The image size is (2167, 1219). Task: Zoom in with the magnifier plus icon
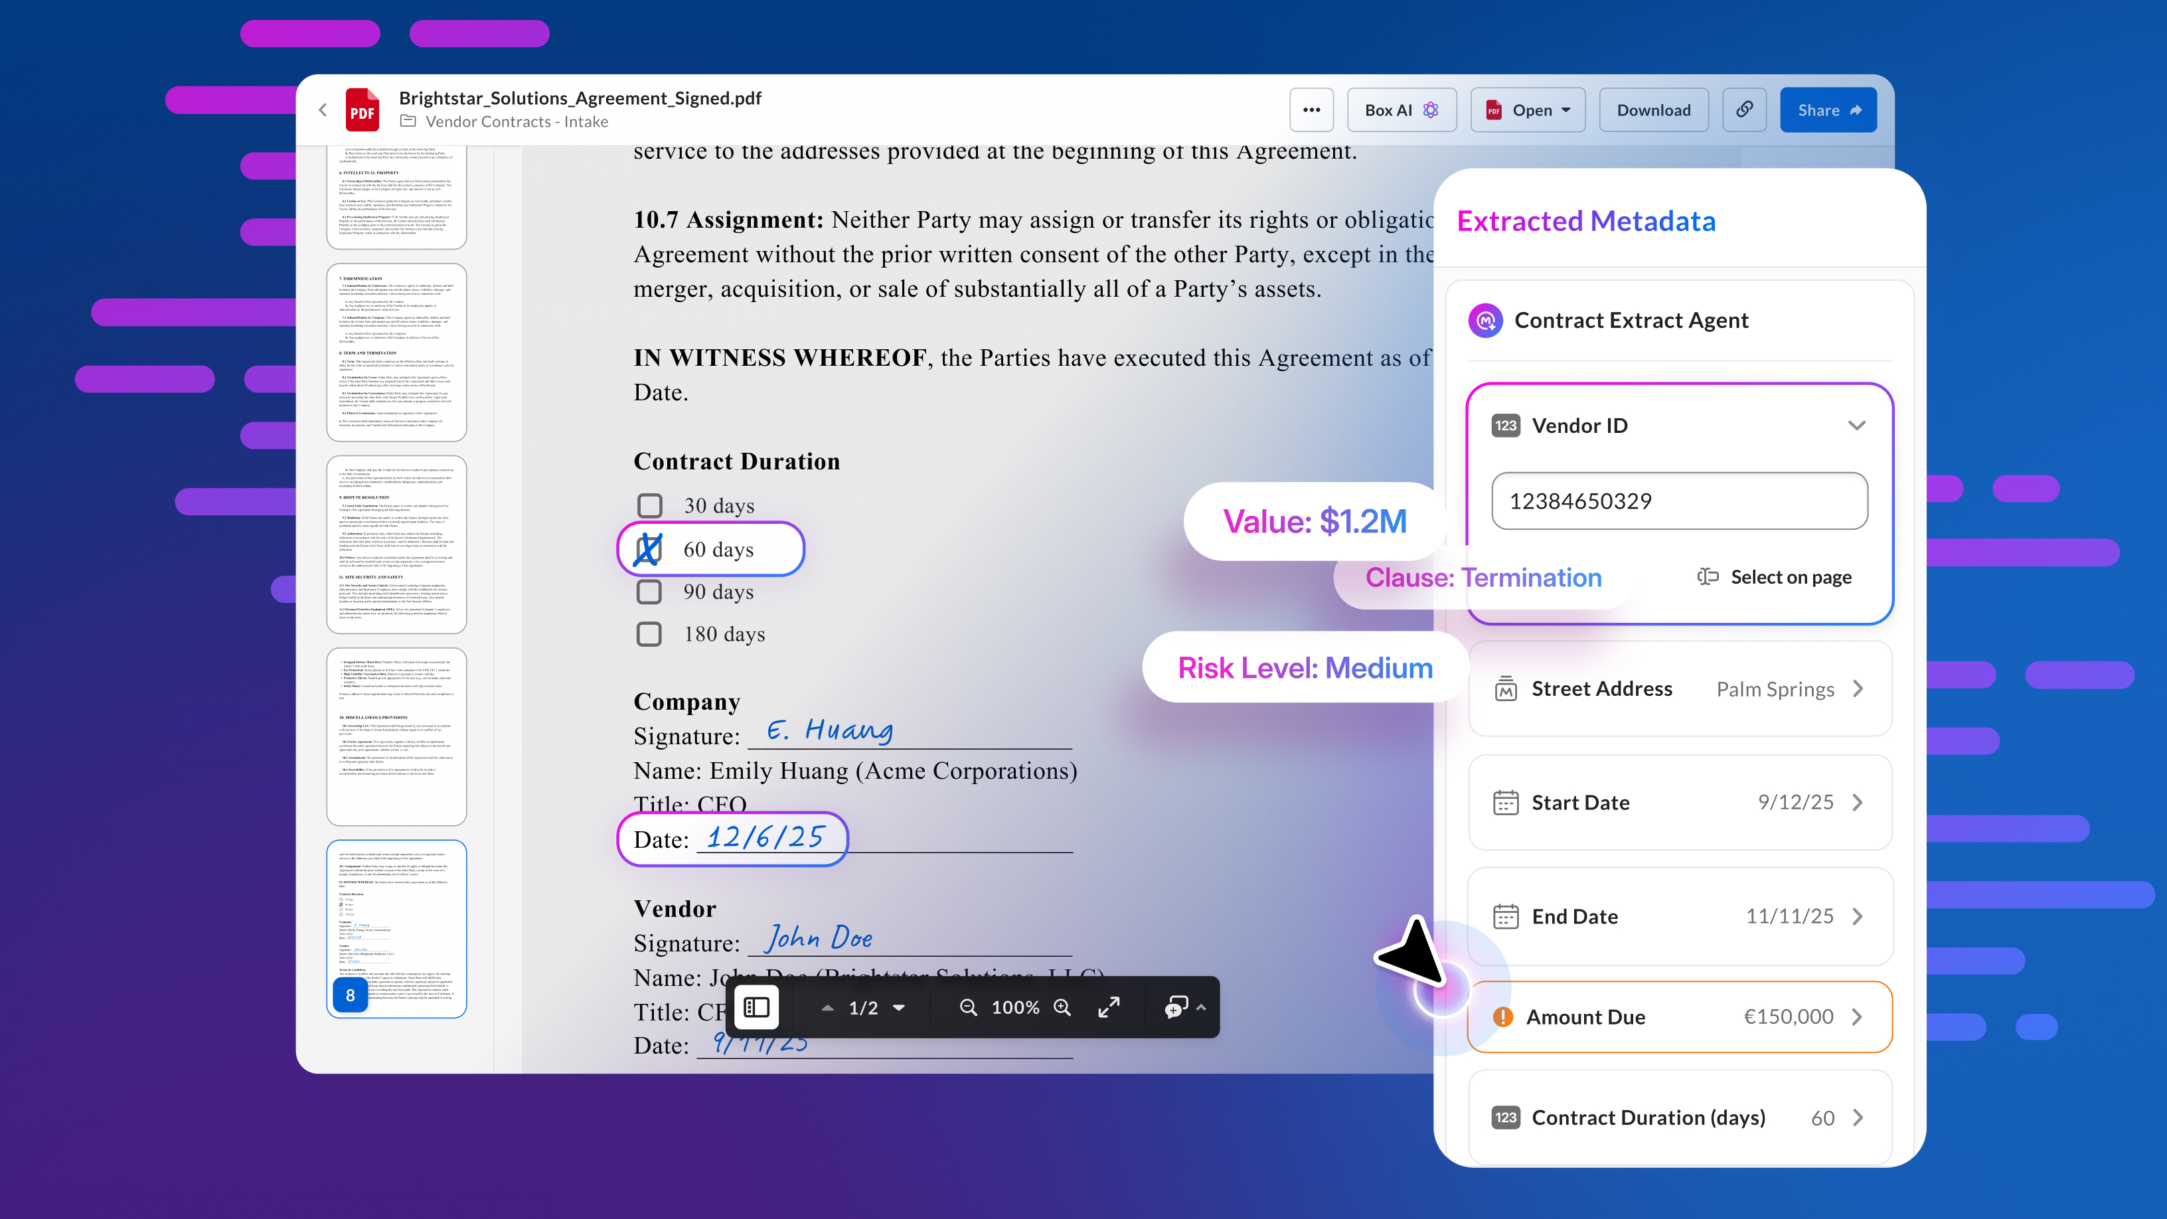1062,1007
